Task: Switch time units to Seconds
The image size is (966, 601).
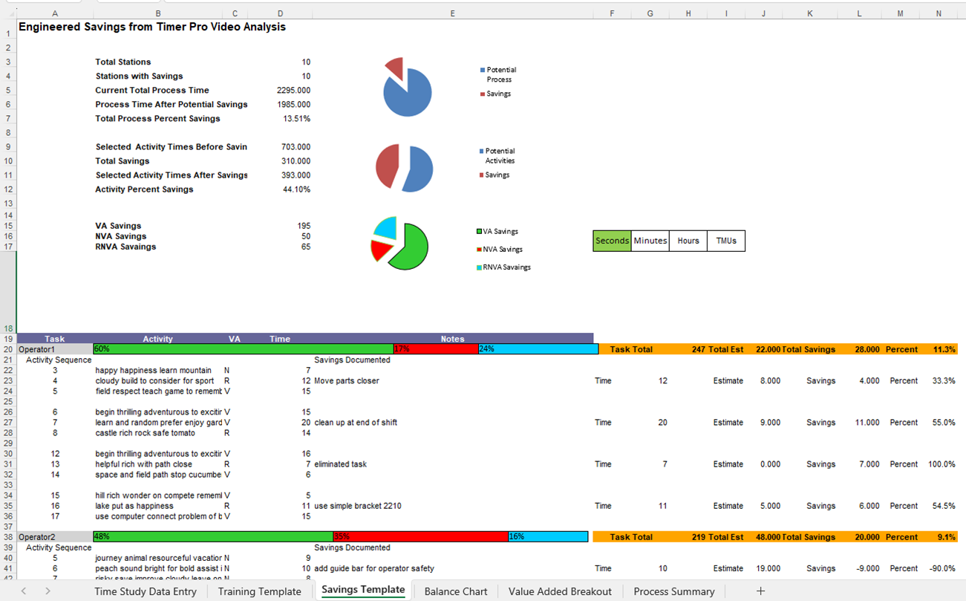Action: (612, 241)
